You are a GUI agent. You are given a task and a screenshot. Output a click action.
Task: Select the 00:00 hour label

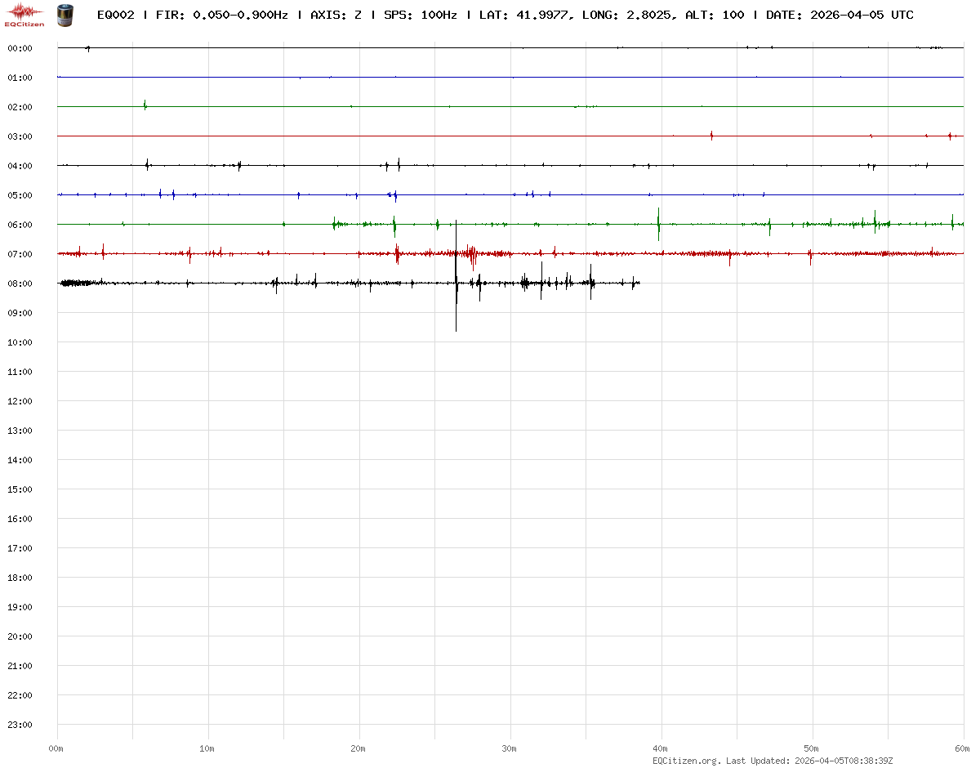(20, 48)
